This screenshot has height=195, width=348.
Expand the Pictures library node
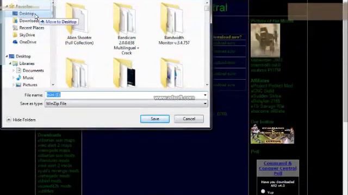click(x=14, y=84)
